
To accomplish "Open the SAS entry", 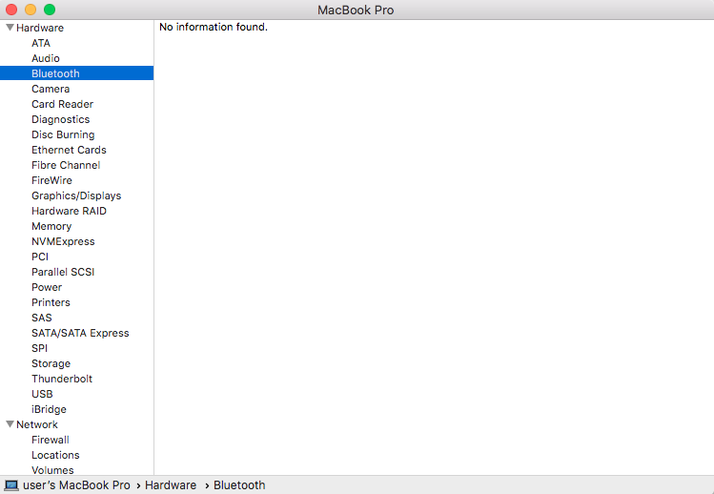I will coord(42,318).
